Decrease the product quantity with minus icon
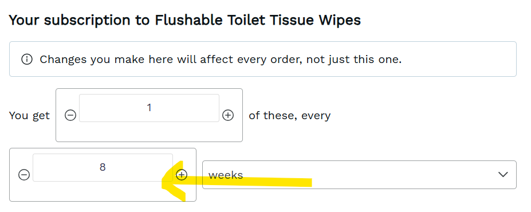 tap(70, 116)
